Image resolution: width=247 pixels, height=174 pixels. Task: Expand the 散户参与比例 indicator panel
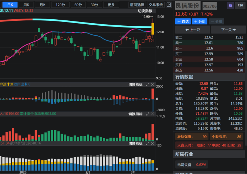tap(147, 144)
